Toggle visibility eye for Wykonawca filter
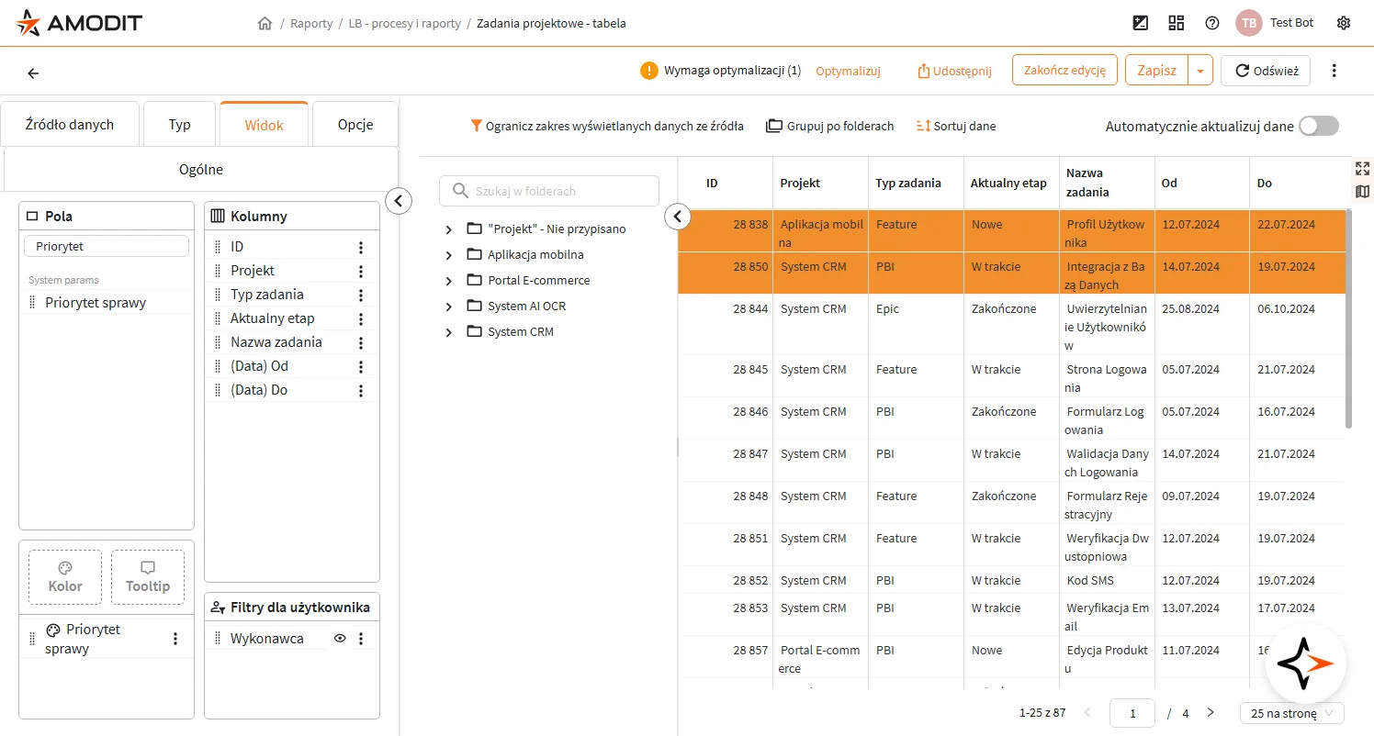The image size is (1374, 736). 340,639
